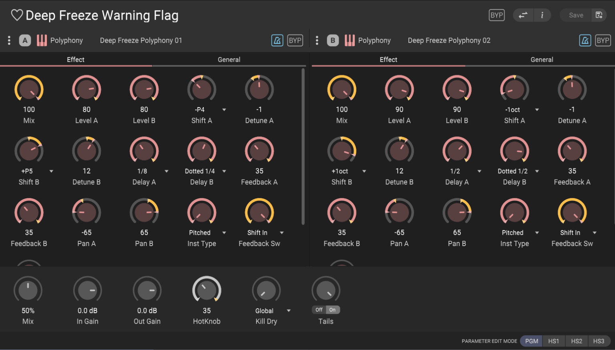Favorite the preset with the heart icon
Viewport: 615px width, 350px height.
coord(17,15)
